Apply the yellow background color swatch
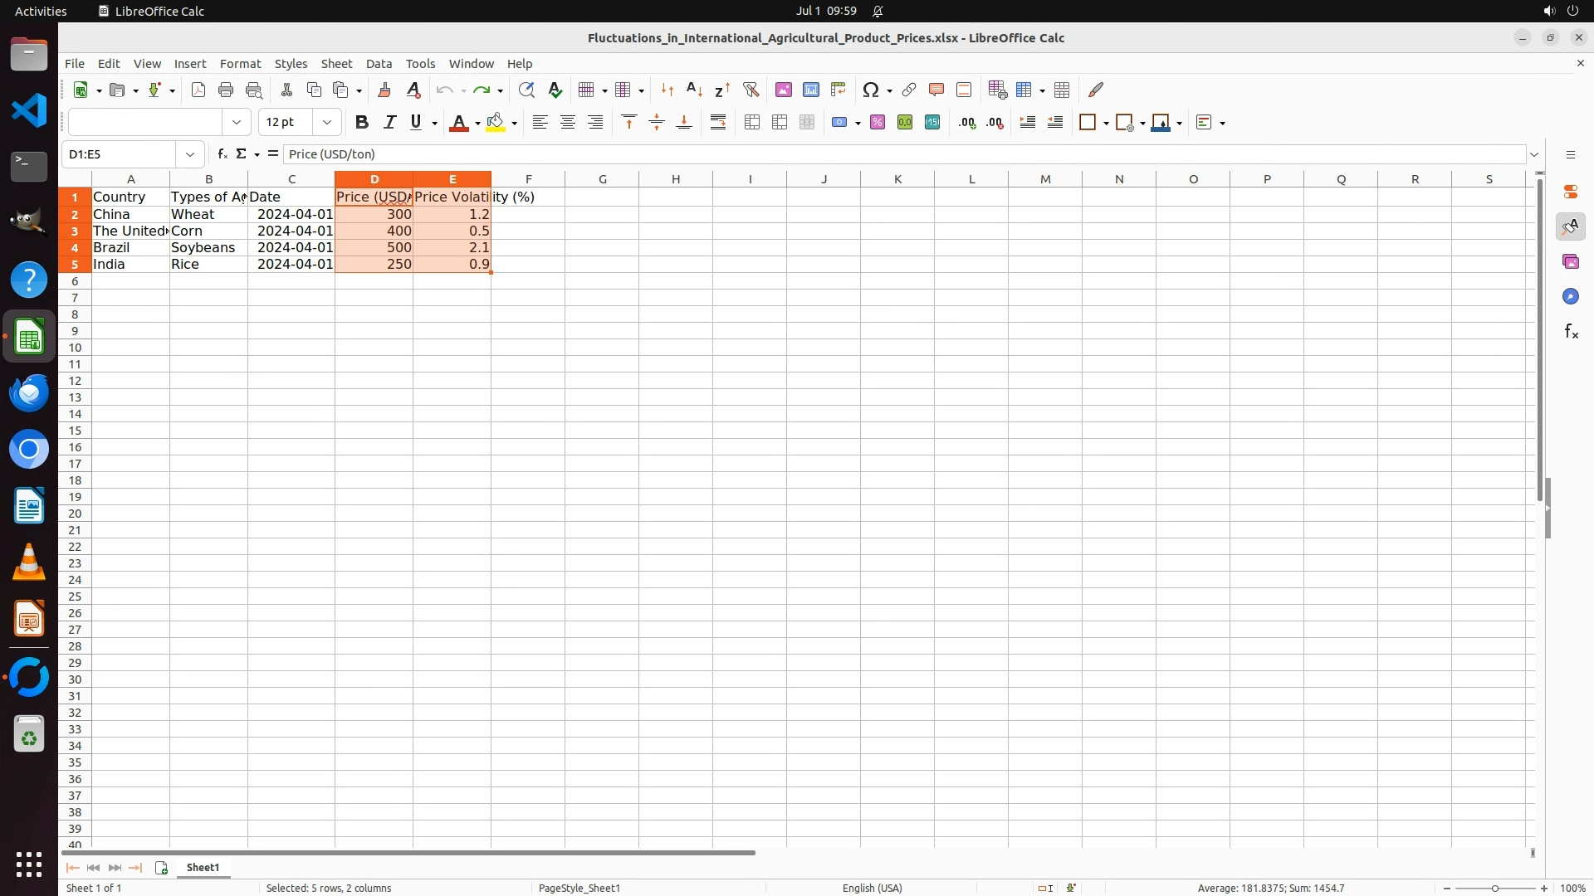The height and width of the screenshot is (896, 1594). point(496,123)
